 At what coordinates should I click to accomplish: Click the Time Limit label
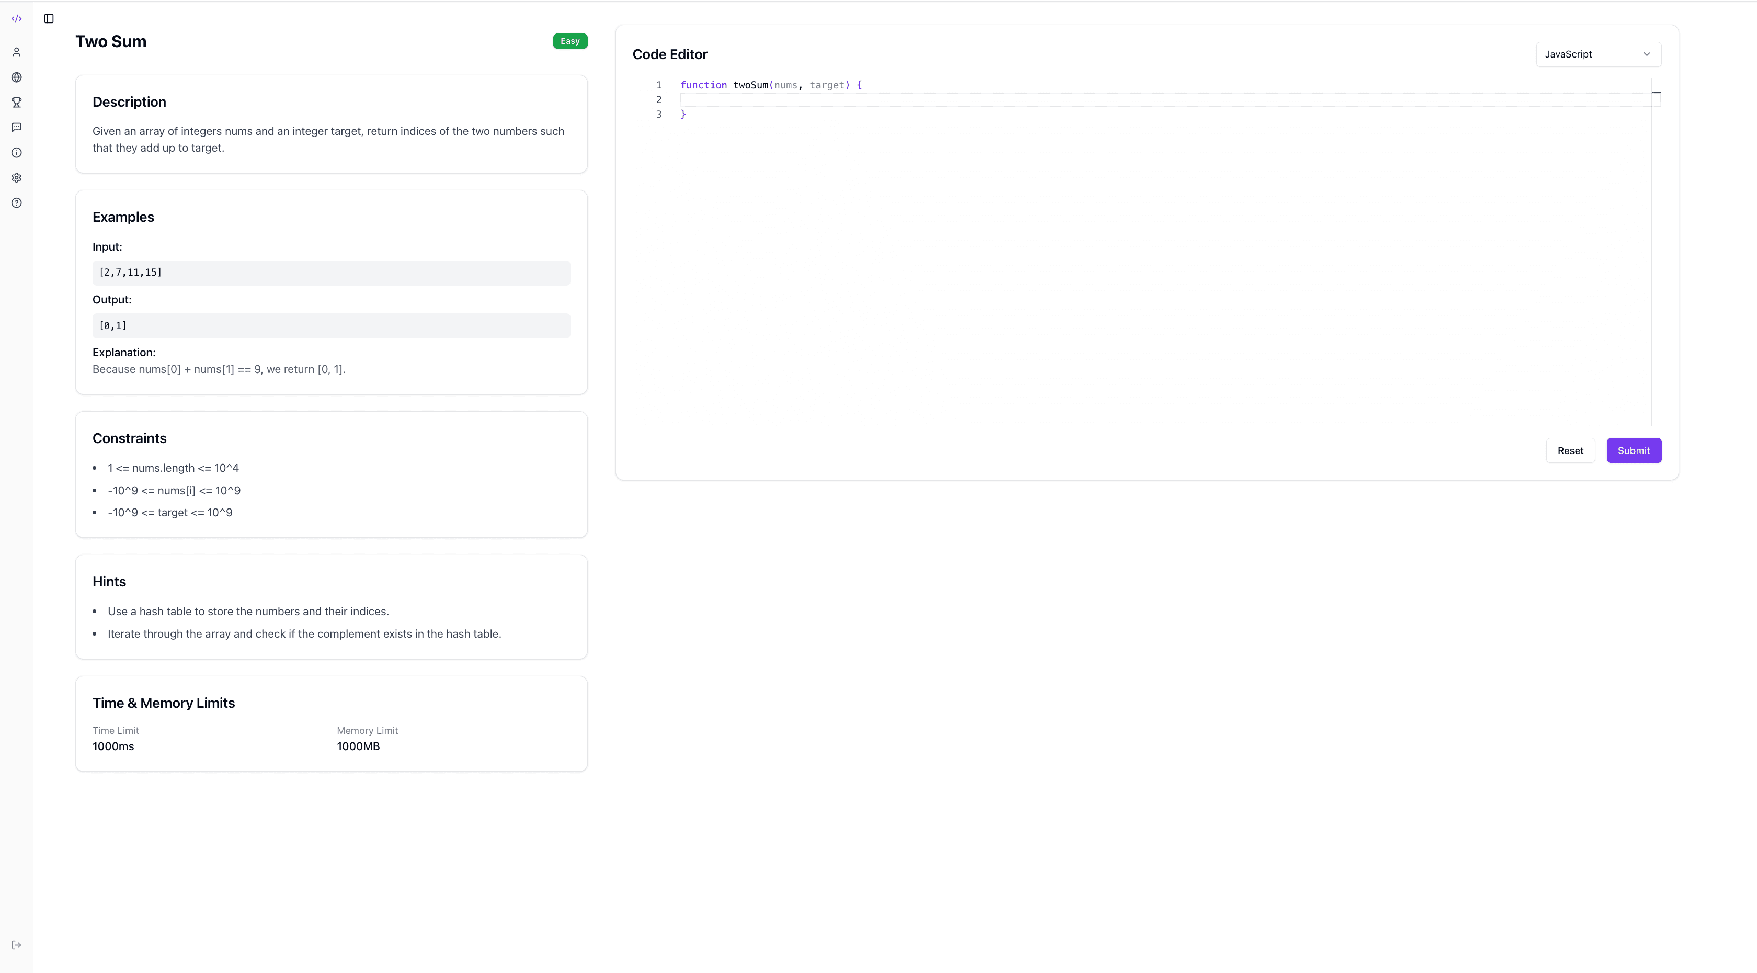[x=115, y=731]
